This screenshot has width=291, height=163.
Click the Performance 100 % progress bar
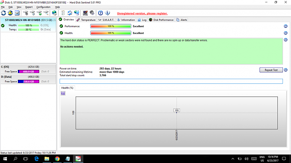pyautogui.click(x=111, y=26)
